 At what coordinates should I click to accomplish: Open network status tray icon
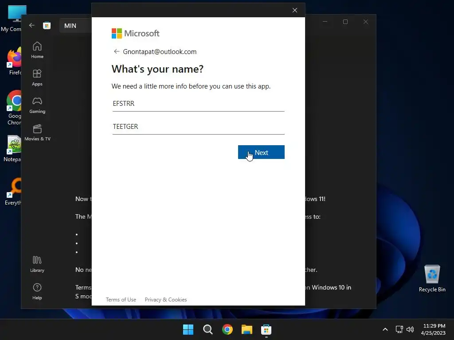(x=399, y=329)
